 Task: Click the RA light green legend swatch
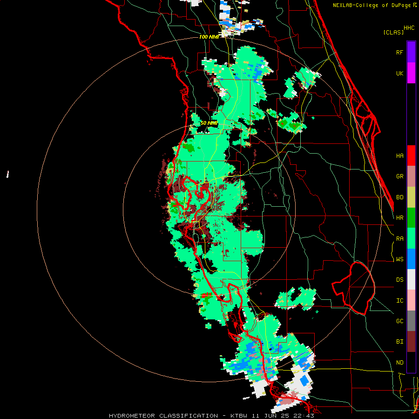coord(411,238)
